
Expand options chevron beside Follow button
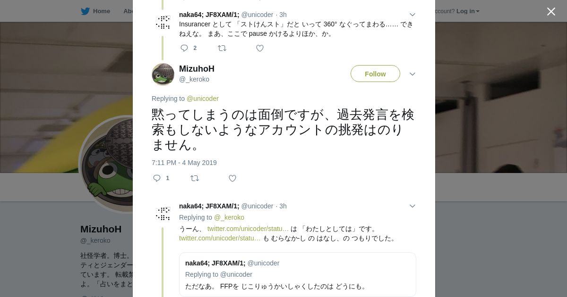[412, 74]
